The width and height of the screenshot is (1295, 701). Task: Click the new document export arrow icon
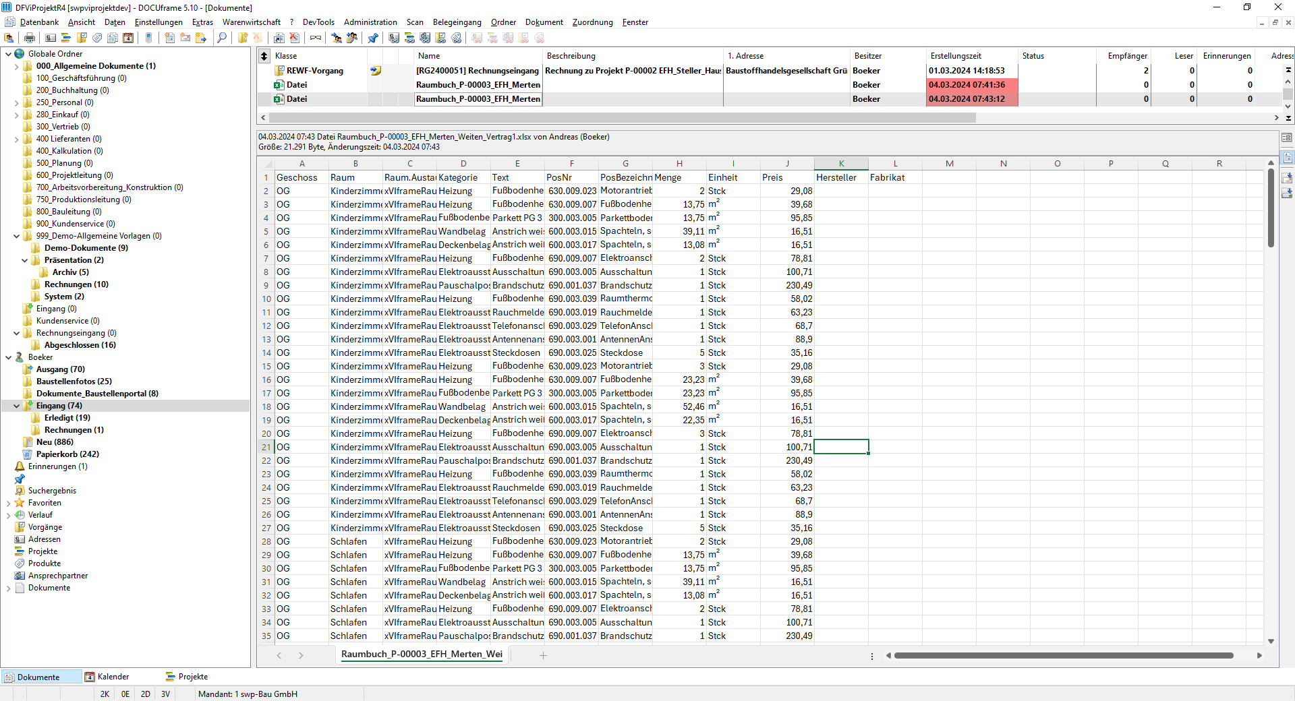(201, 38)
